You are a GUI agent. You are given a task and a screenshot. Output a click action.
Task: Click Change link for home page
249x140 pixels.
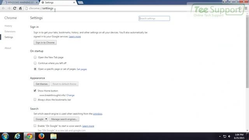click(70, 95)
